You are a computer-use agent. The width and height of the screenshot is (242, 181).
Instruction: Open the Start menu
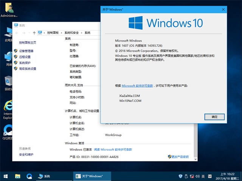tap(6, 176)
